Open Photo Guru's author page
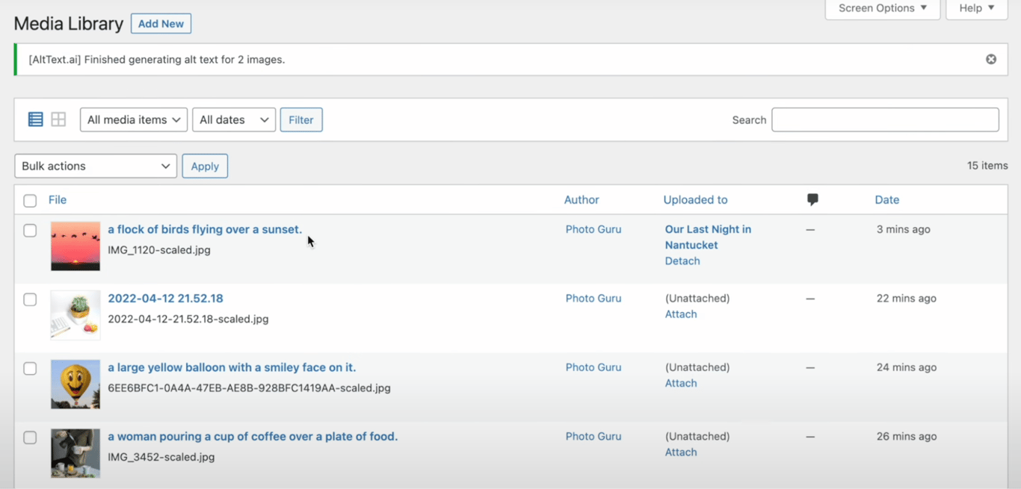This screenshot has width=1021, height=489. coord(593,229)
